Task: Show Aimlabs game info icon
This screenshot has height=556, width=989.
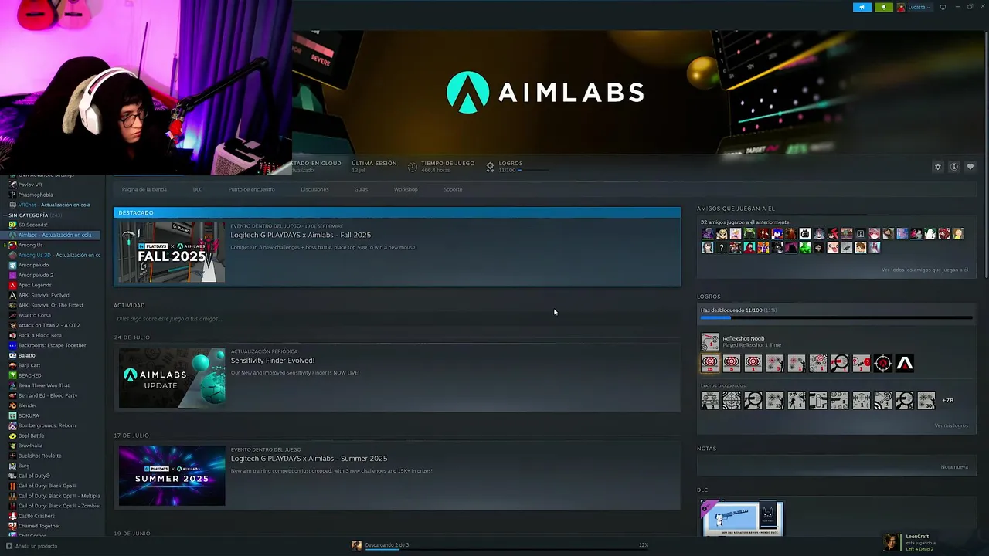Action: coord(954,167)
